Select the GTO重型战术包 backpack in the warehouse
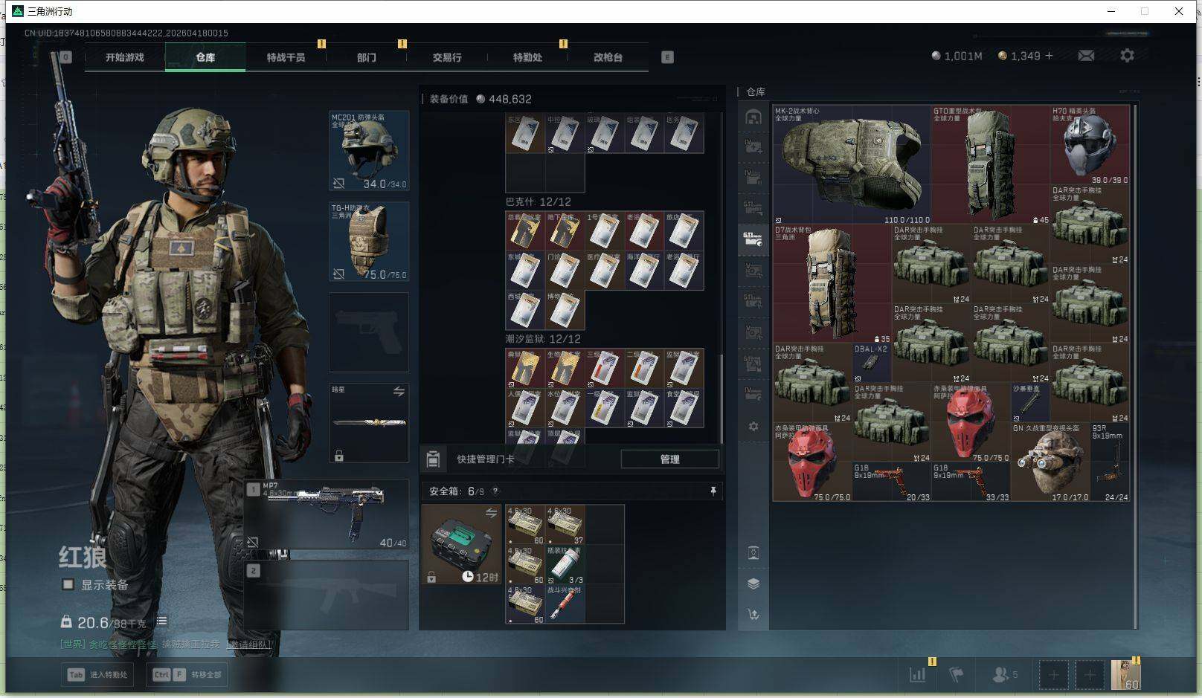Image resolution: width=1202 pixels, height=698 pixels. click(991, 164)
